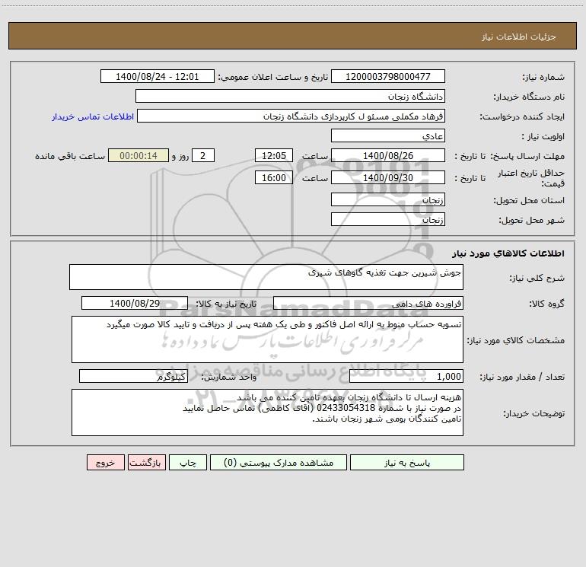The width and height of the screenshot is (586, 567).
Task: Click the text 'روز و' near the countdown
Action: click(x=180, y=156)
